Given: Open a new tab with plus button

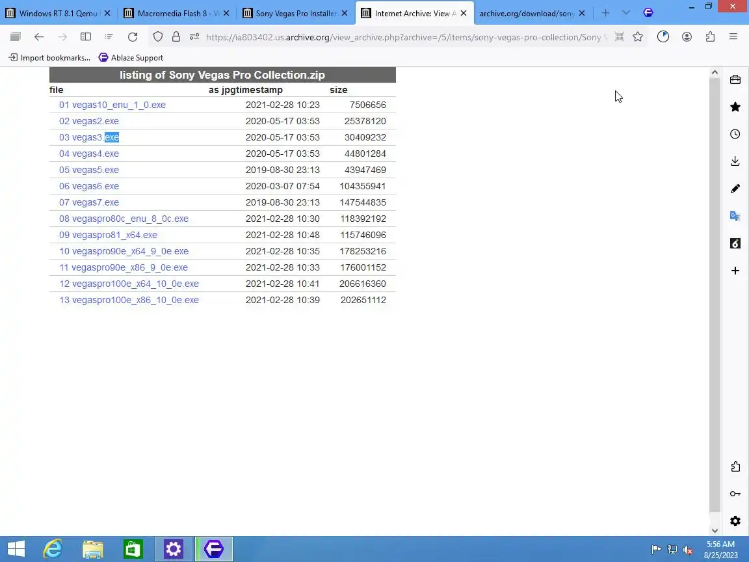Looking at the screenshot, I should tap(606, 13).
